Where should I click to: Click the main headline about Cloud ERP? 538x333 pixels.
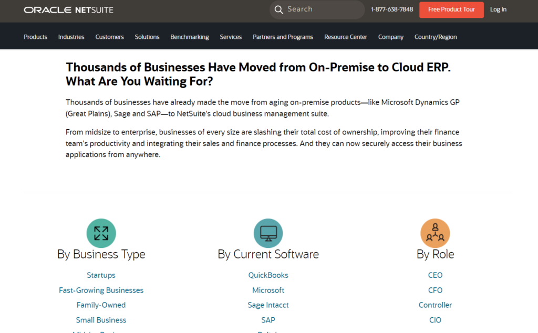258,74
